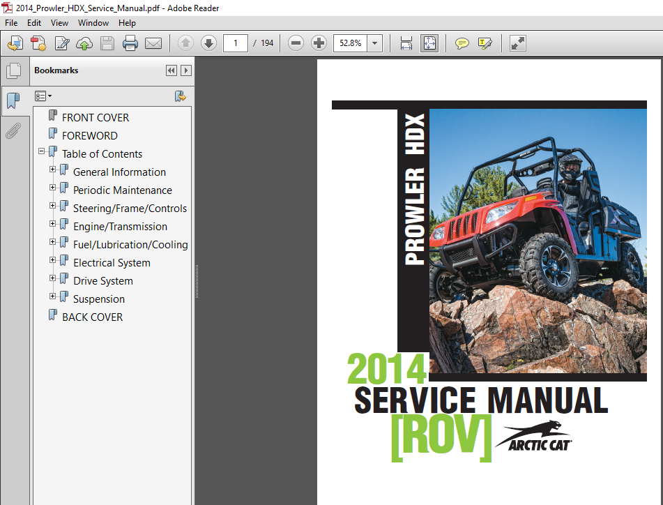Viewport: 663px width, 505px height.
Task: Click the Save file floppy icon
Action: click(107, 43)
